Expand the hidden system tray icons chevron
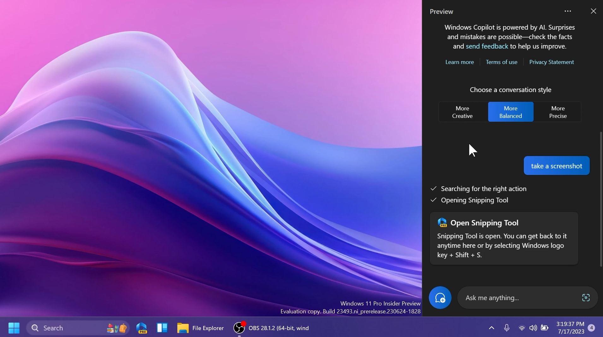Screen dimensions: 603x337 (492, 328)
